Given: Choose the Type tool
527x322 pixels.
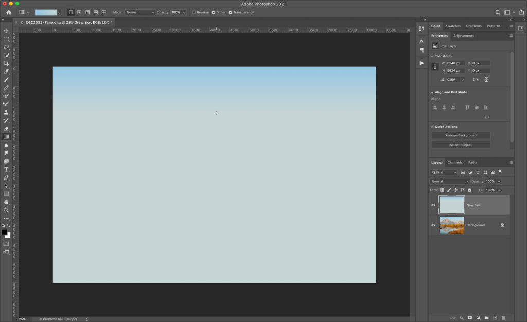Looking at the screenshot, I should [x=6, y=169].
